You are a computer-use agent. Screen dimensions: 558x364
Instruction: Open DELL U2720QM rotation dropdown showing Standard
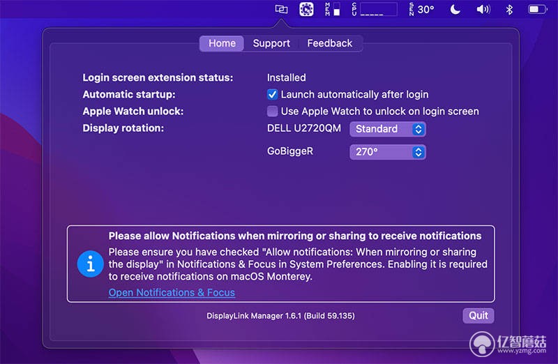pyautogui.click(x=388, y=129)
